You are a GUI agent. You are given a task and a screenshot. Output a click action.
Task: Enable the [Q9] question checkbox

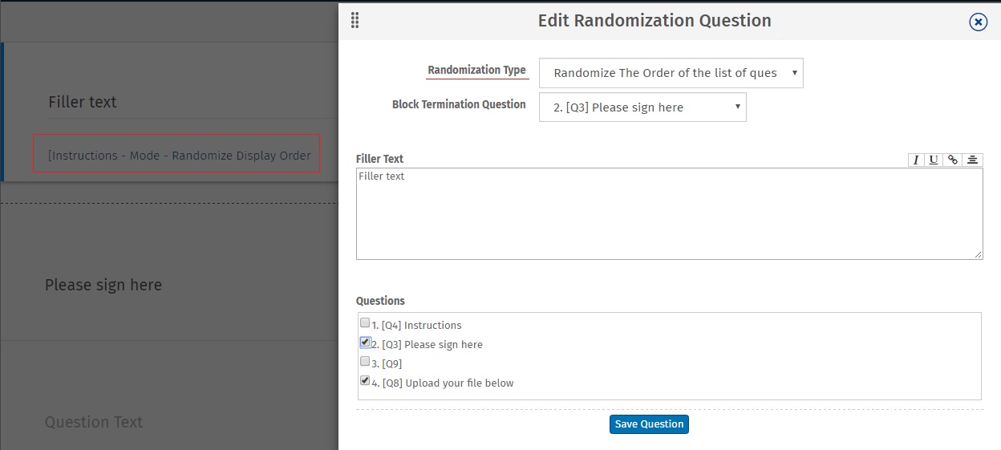tap(365, 362)
